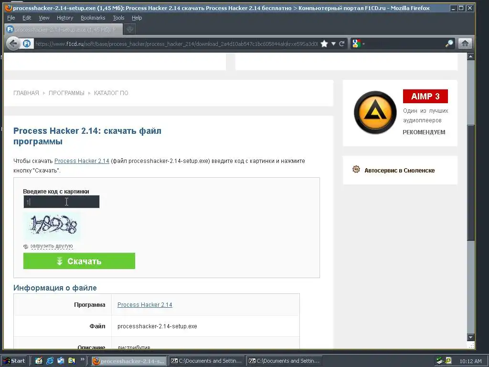This screenshot has height=367, width=489.
Task: Bookmark this page with the star icon
Action: (x=324, y=43)
